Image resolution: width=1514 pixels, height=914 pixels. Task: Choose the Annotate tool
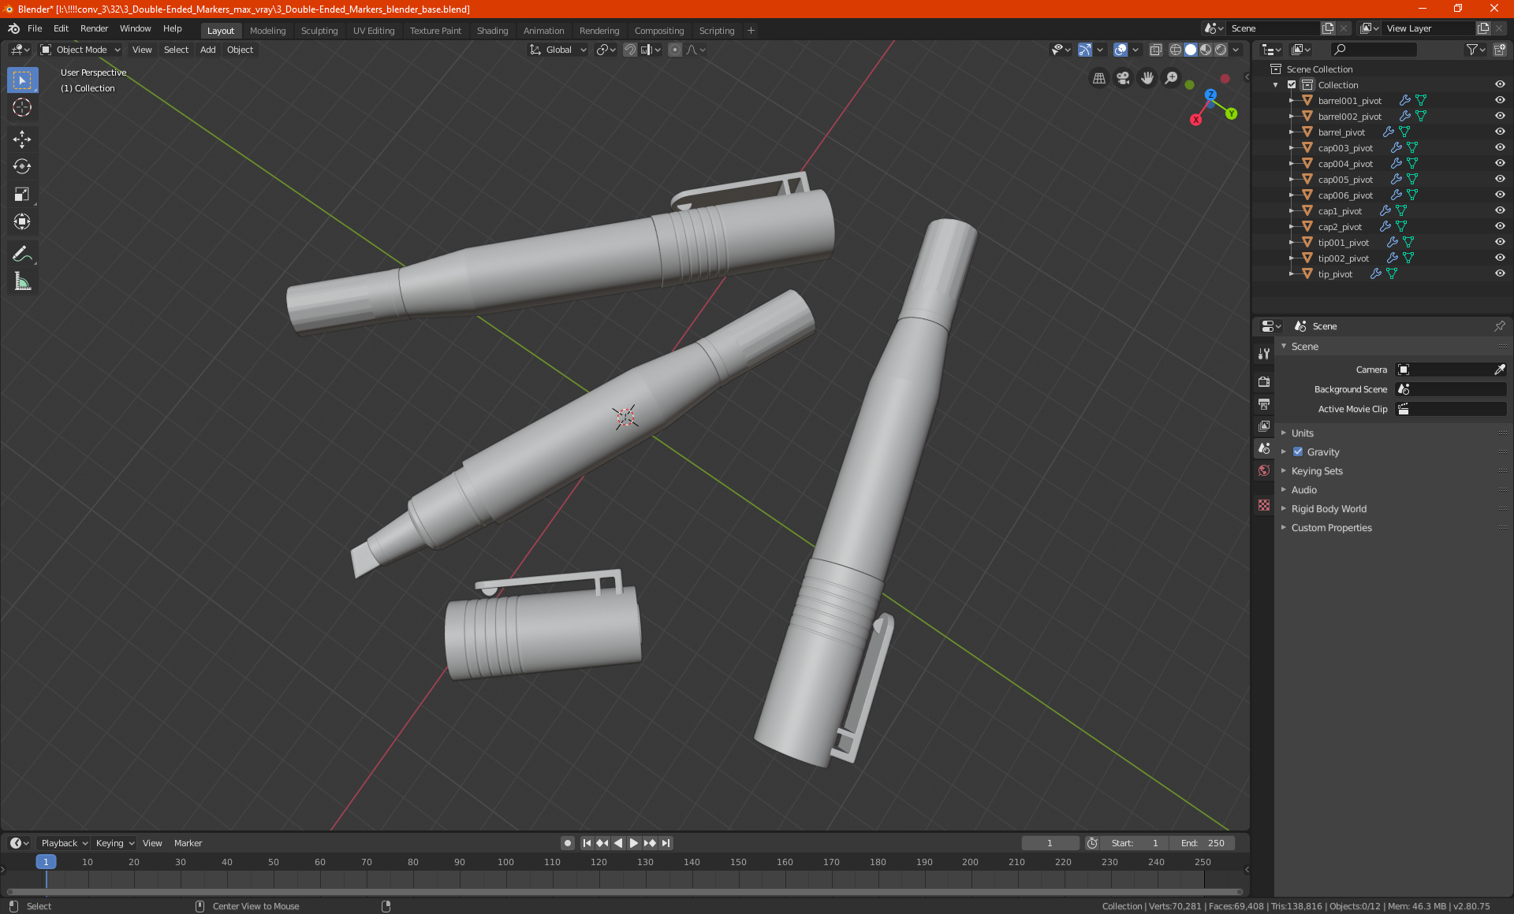[x=22, y=254]
